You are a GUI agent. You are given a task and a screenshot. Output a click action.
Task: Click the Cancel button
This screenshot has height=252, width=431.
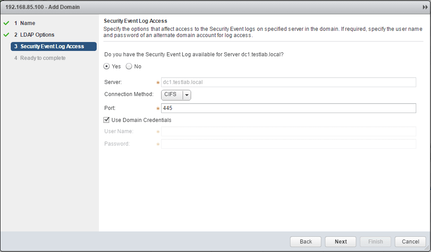(410, 242)
